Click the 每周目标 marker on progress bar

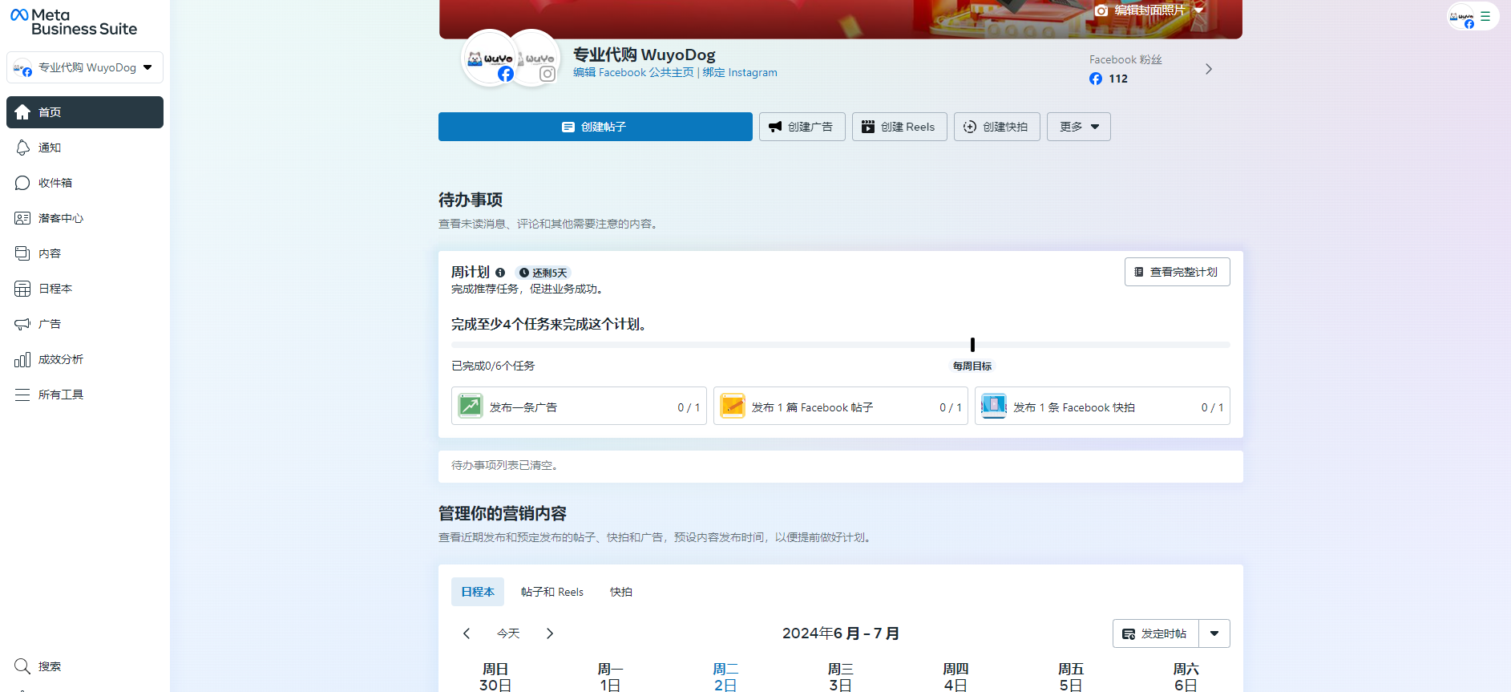[x=972, y=345]
